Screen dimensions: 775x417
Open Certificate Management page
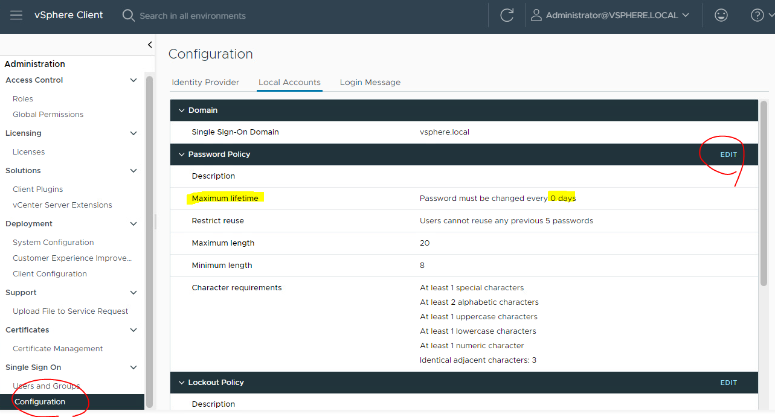(x=58, y=349)
